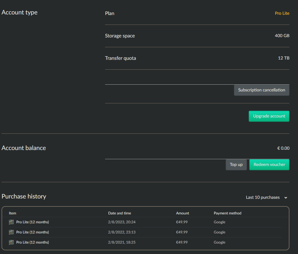Click the chevron beside Last 10 purchases
The width and height of the screenshot is (298, 254).
[286, 198]
